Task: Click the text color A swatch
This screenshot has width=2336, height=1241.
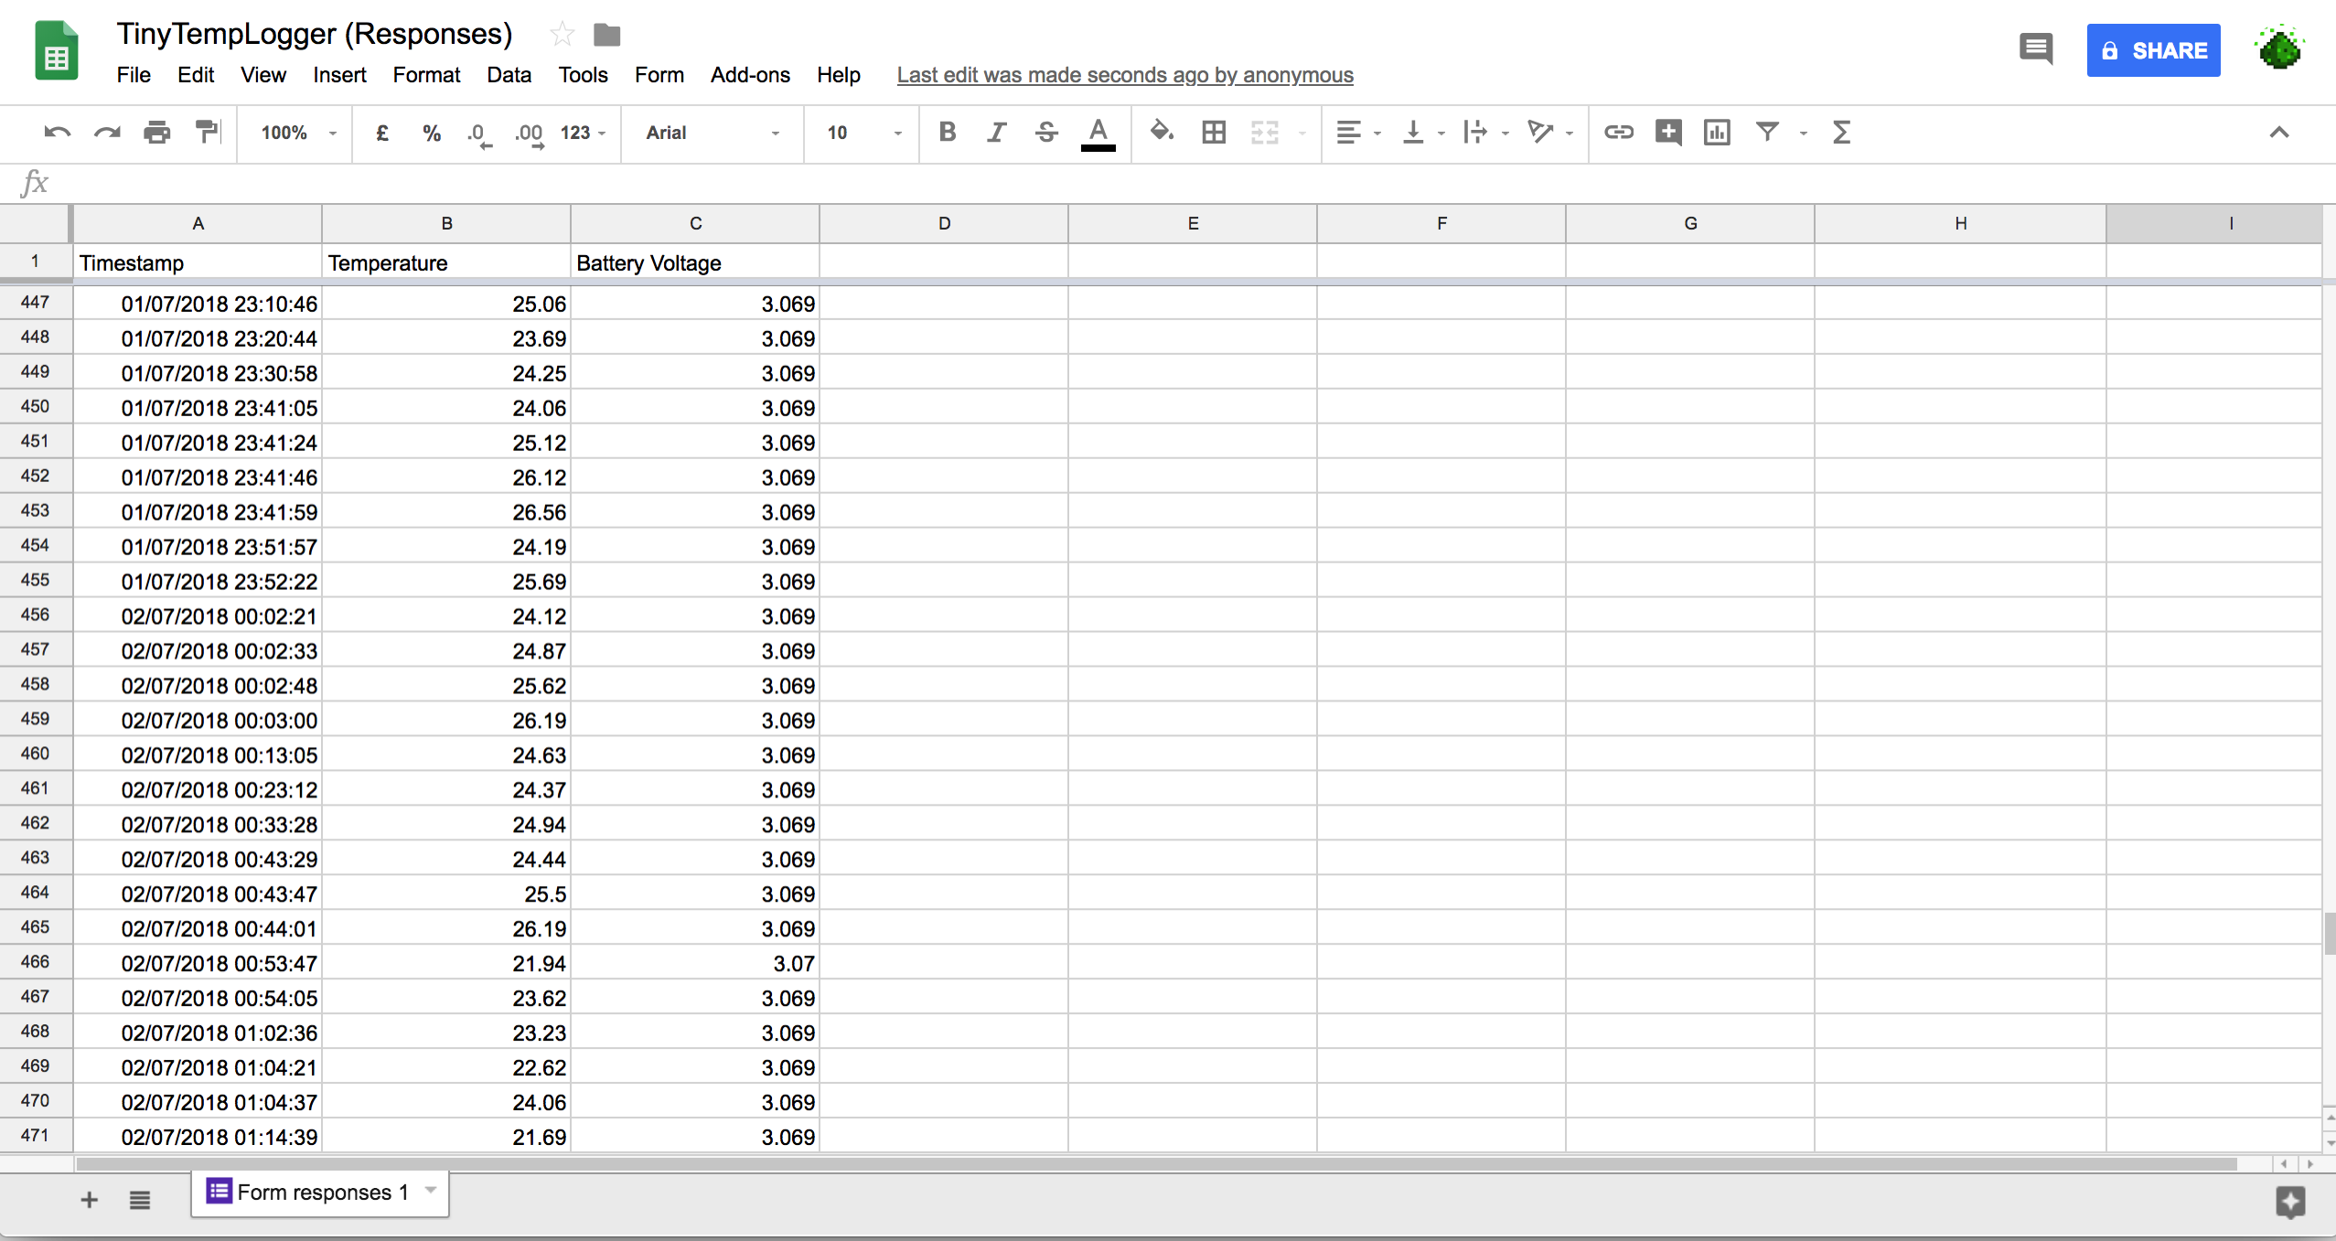Action: 1098,133
